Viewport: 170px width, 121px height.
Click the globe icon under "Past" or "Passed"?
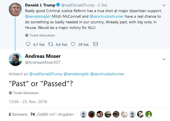click(10, 93)
